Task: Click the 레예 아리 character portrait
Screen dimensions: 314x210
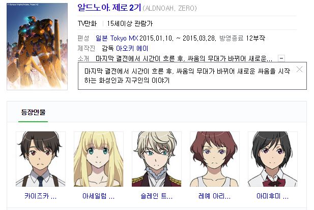Action: (214, 159)
